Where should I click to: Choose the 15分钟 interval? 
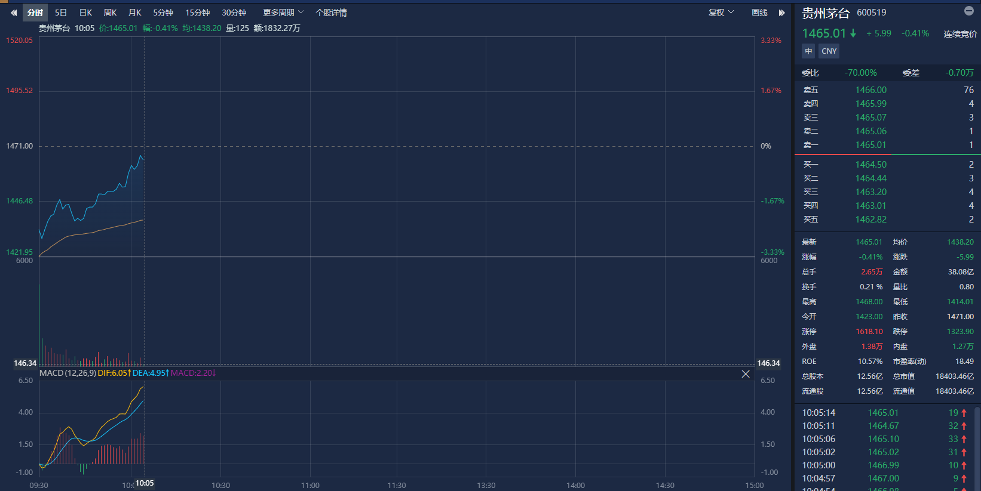coord(197,13)
